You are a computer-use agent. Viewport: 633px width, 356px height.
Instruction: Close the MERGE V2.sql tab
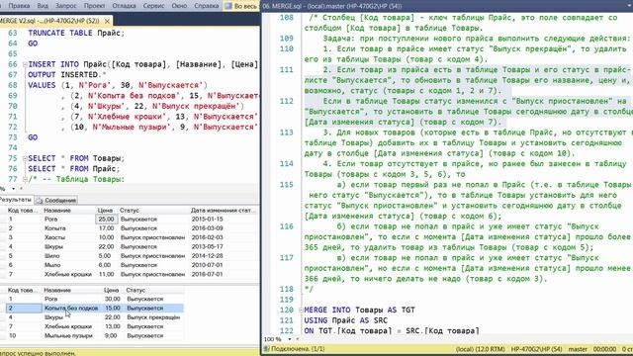pos(107,21)
